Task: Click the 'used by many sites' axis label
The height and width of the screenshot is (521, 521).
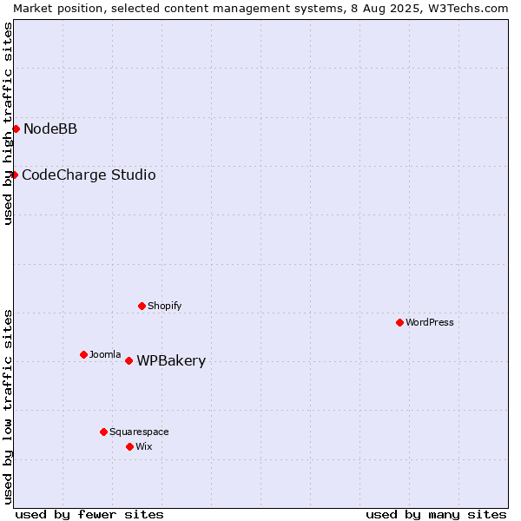Action: click(436, 515)
